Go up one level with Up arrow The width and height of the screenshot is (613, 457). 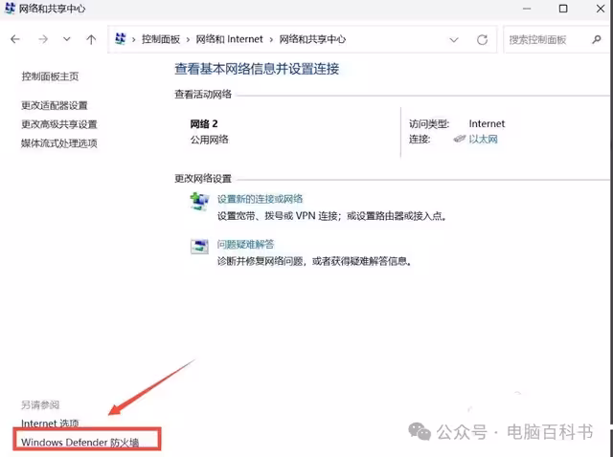click(x=91, y=40)
